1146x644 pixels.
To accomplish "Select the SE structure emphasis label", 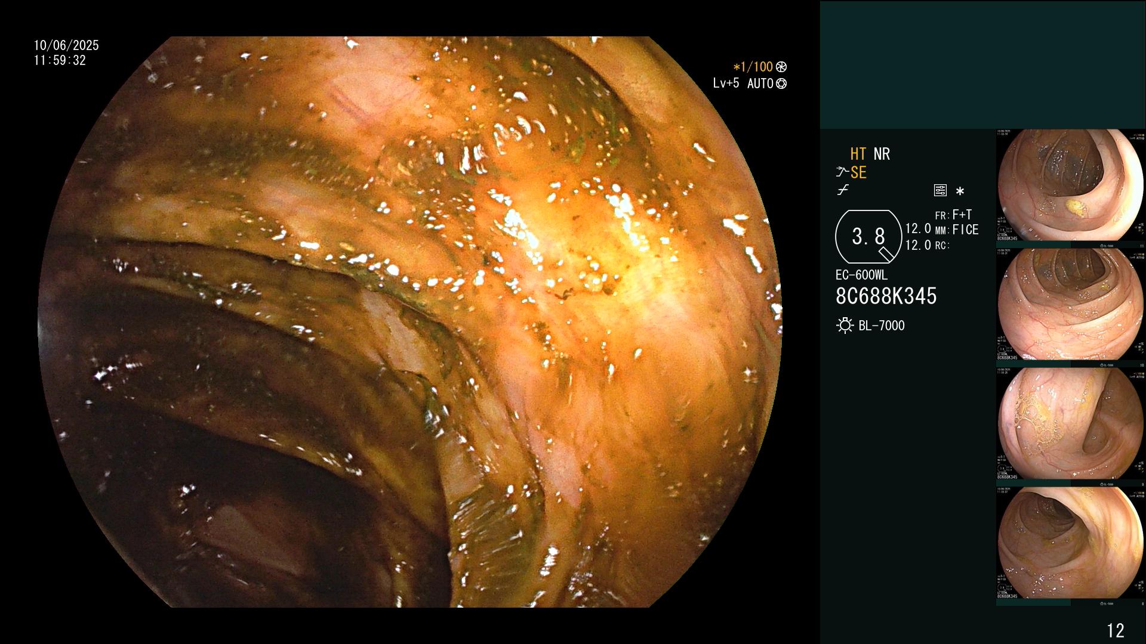I will [x=858, y=173].
